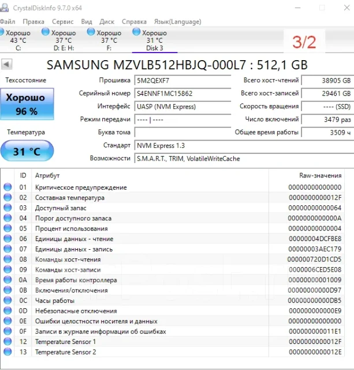Screen dimensions: 354x370
Task: Click status icon for attribute 02 Составная температура
Action: [x=8, y=198]
